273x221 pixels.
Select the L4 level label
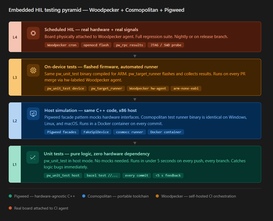click(x=15, y=37)
